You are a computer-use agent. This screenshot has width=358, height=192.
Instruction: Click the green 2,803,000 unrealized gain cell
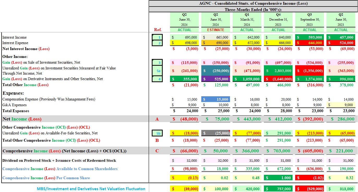coord(278,71)
